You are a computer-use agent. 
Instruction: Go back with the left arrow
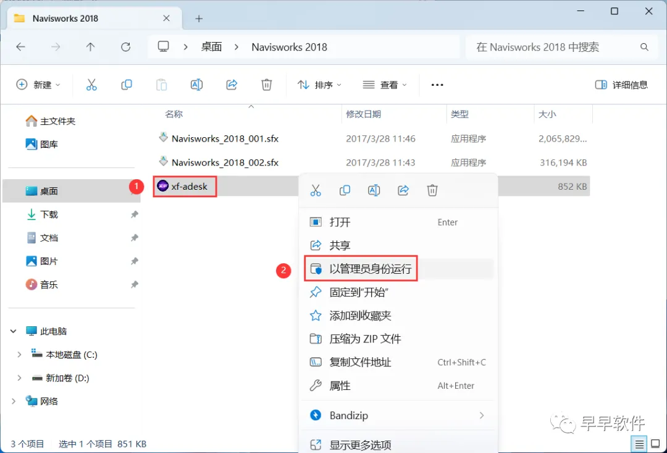tap(20, 47)
